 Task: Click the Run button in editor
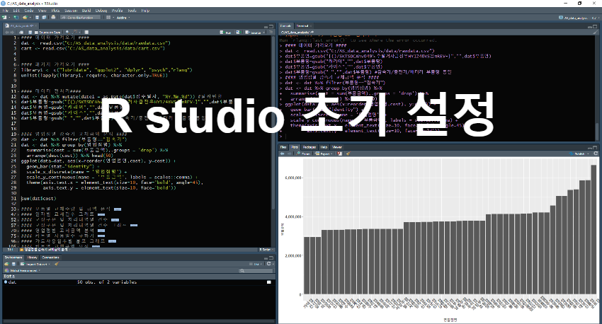(x=226, y=33)
